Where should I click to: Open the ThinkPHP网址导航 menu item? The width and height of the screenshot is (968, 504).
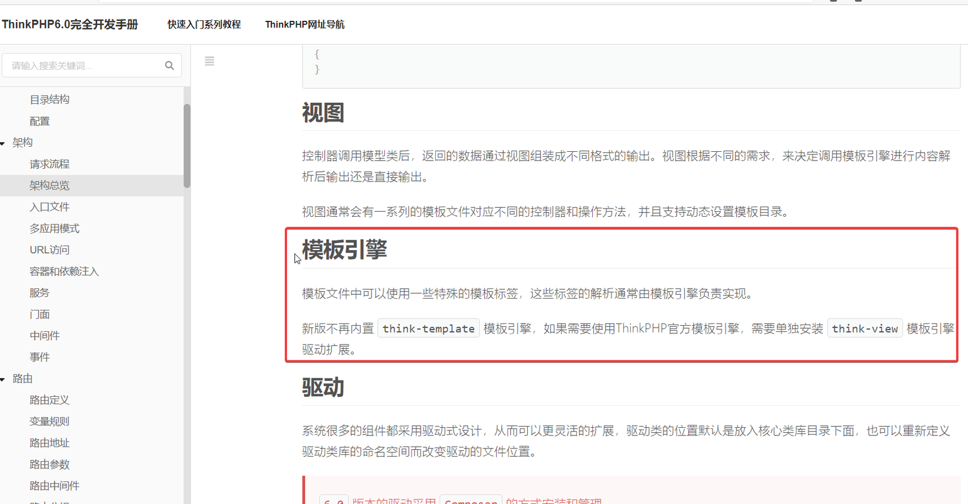(x=305, y=24)
